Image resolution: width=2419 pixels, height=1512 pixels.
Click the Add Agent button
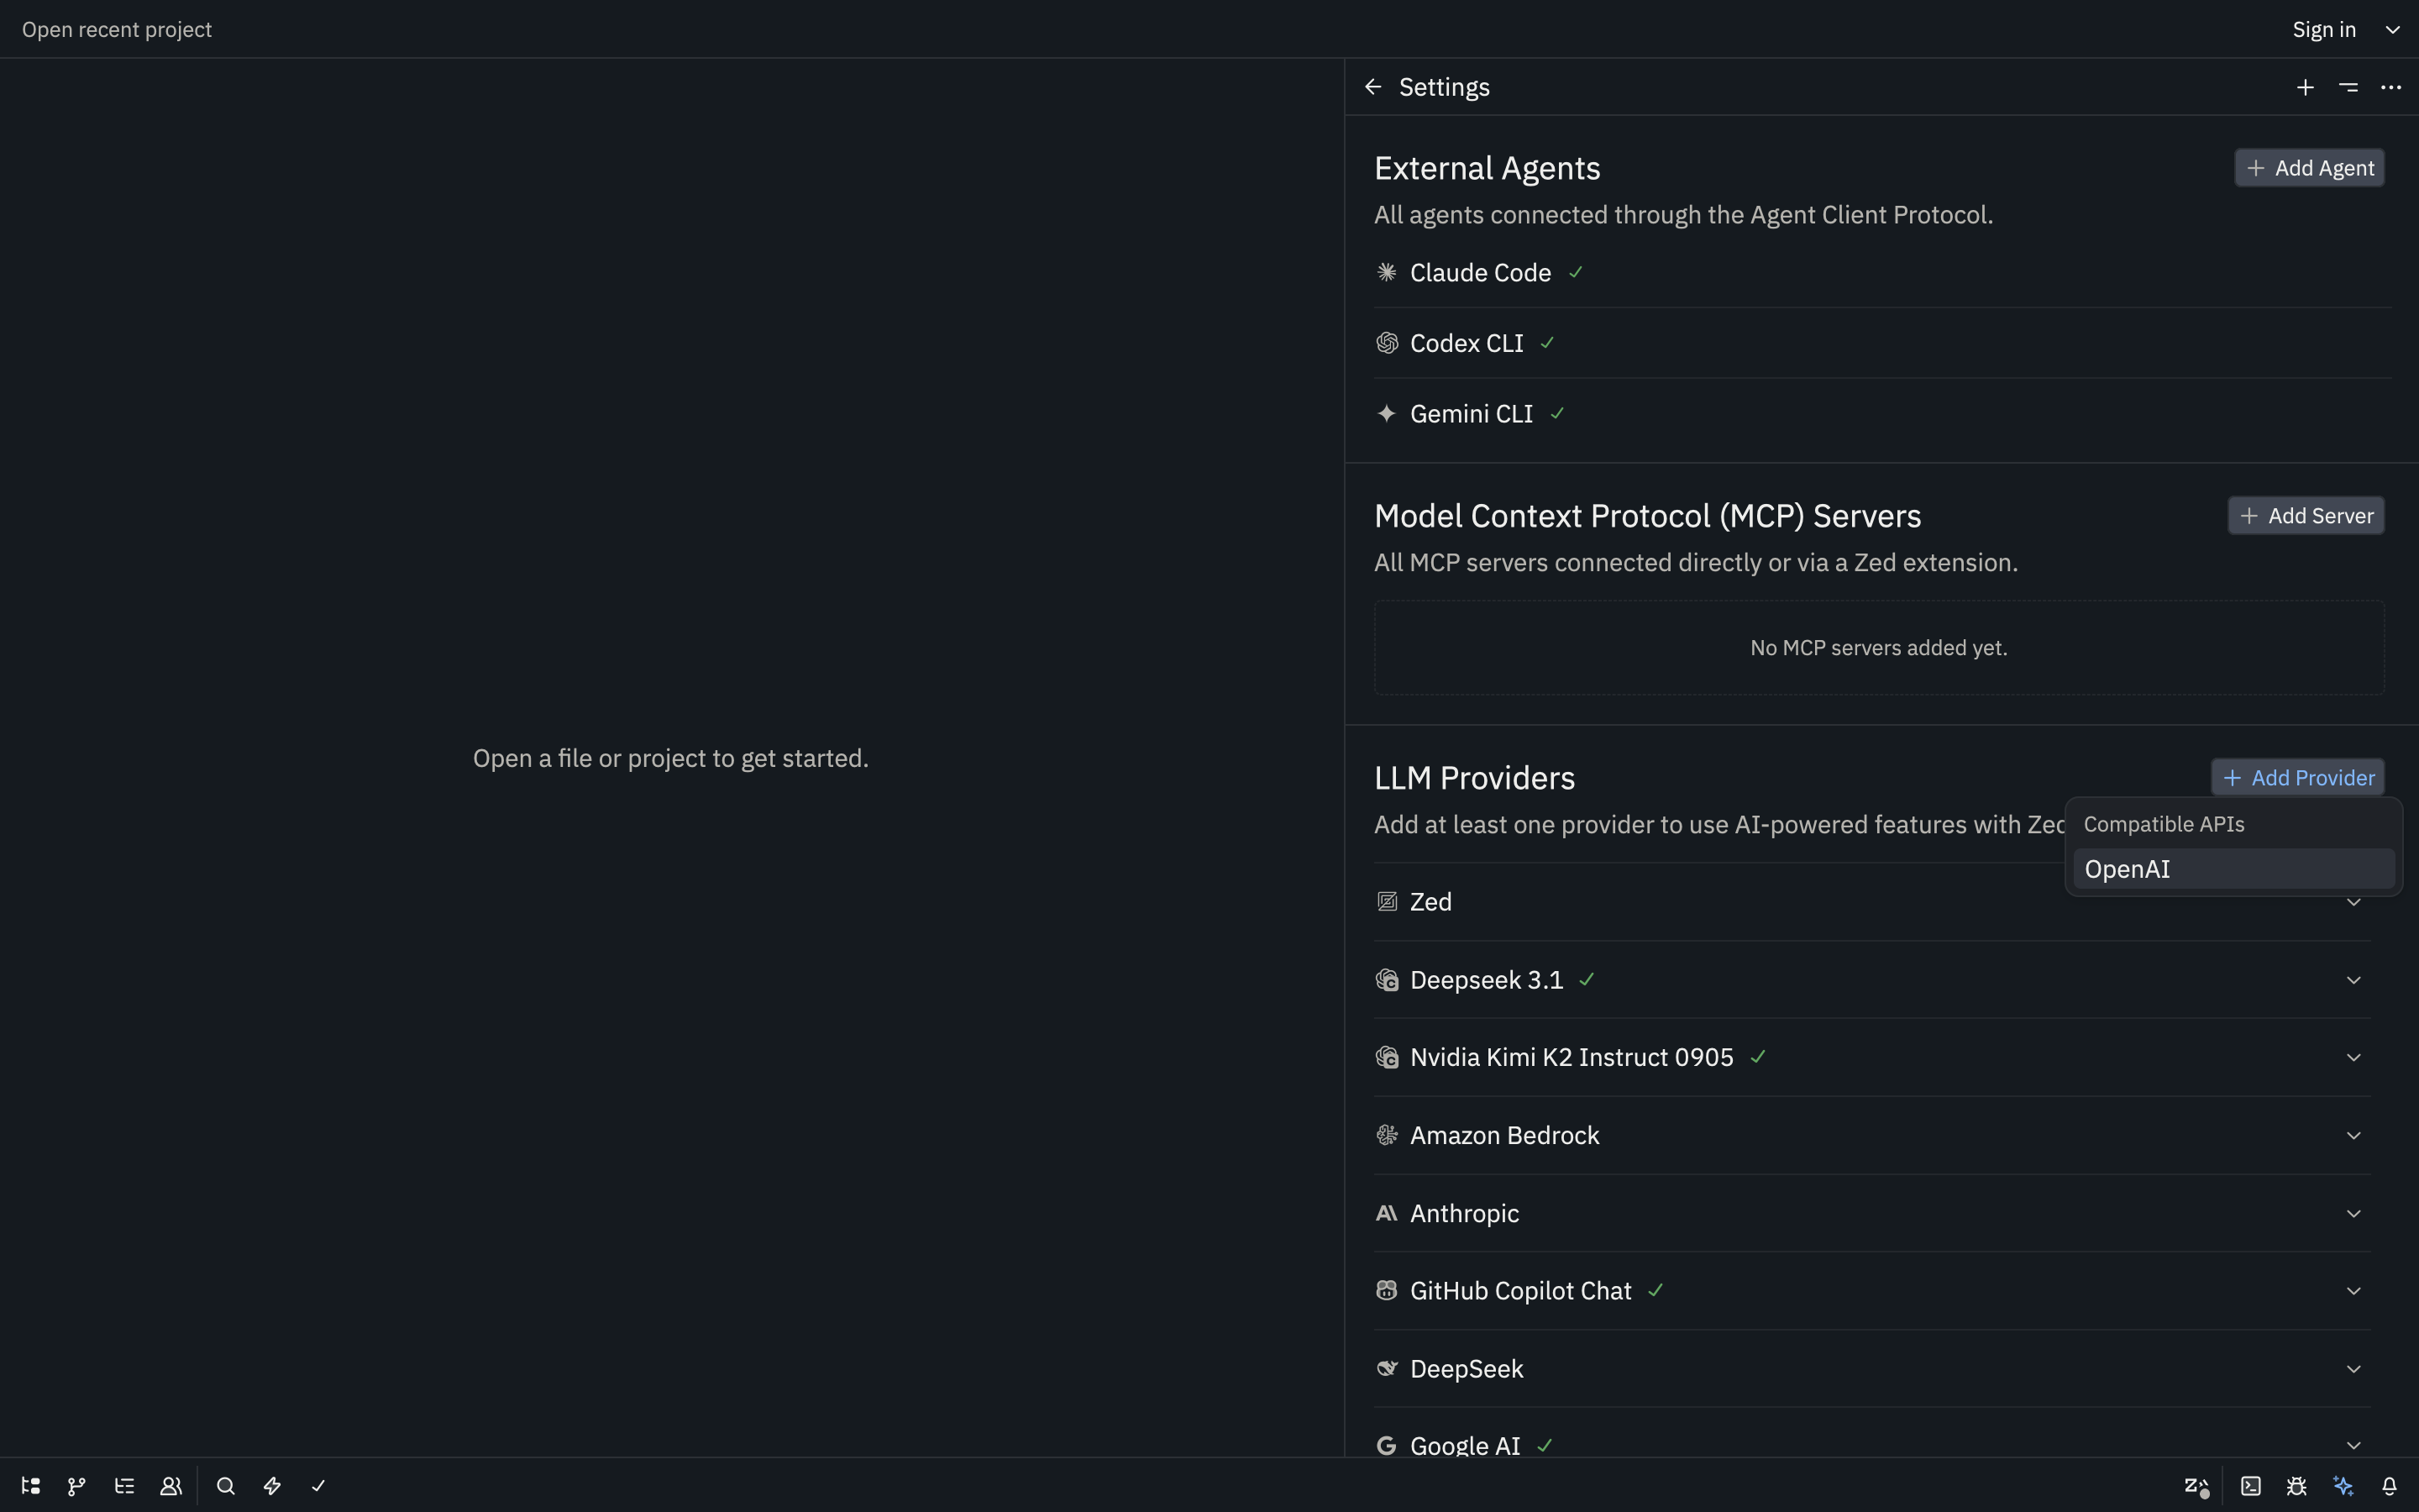(x=2309, y=167)
